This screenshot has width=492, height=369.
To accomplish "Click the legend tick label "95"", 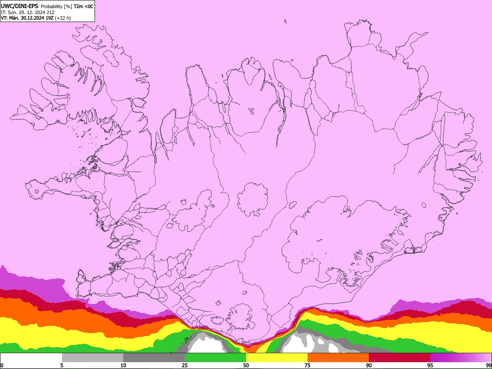I will pos(430,366).
